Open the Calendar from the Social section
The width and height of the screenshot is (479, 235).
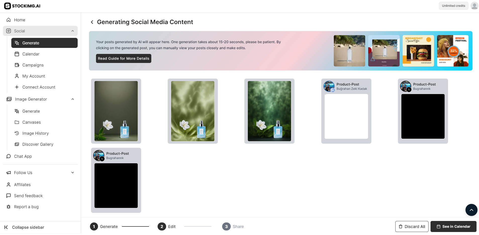30,54
